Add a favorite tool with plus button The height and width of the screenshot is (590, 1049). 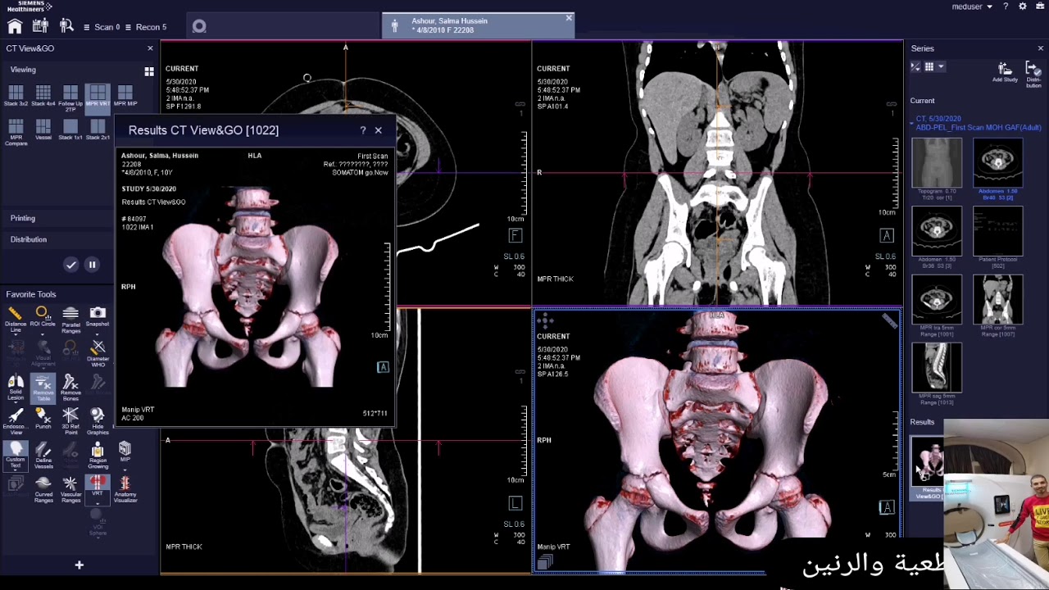(79, 565)
